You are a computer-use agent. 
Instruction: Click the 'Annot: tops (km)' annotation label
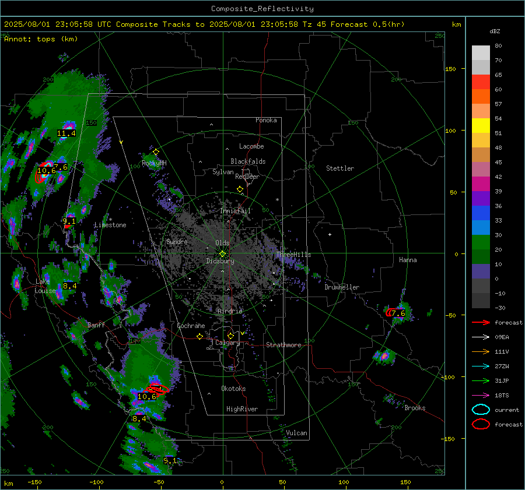[41, 39]
